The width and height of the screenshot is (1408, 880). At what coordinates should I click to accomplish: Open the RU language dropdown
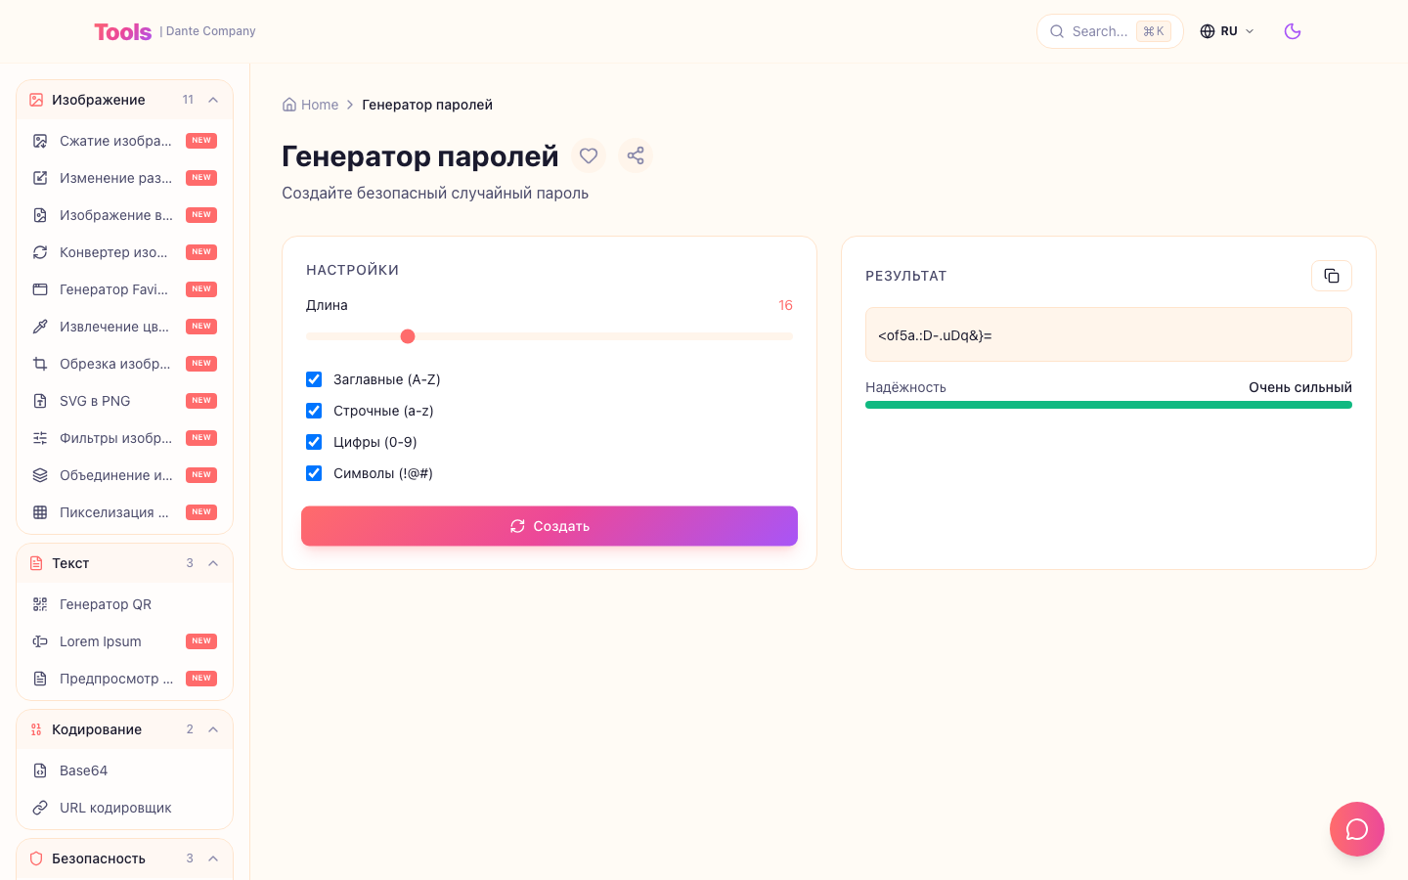(x=1227, y=31)
